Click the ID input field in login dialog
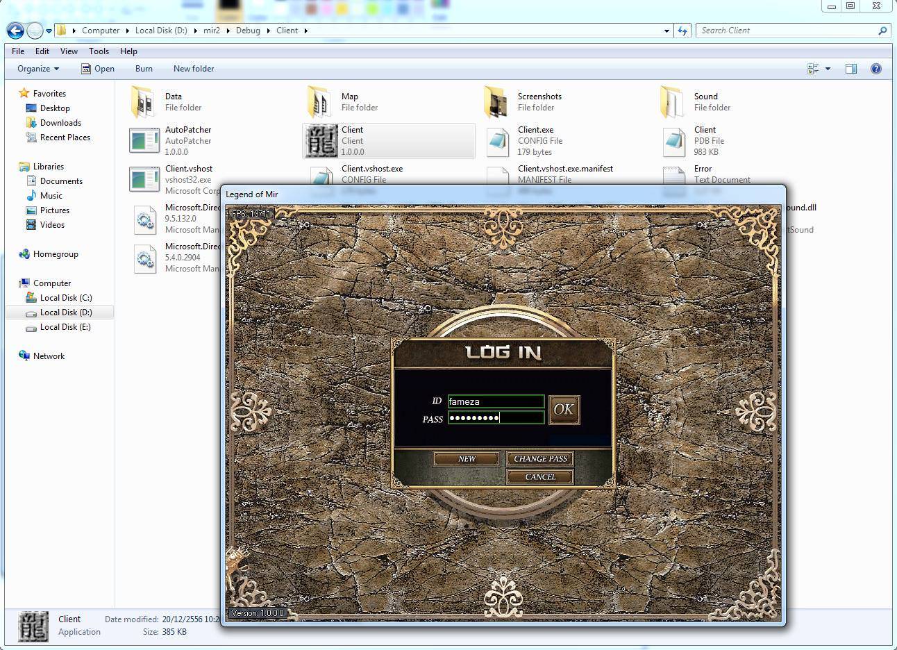Viewport: 897px width, 650px height. click(496, 401)
